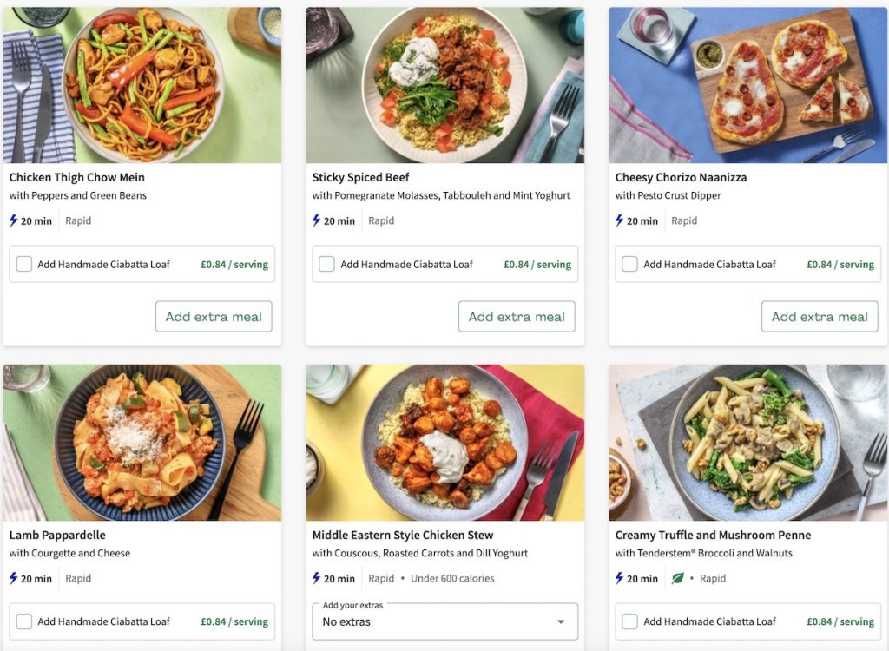Click the lightning rapid icon on Chicken Thigh Chow Mein
The height and width of the screenshot is (651, 889).
[15, 220]
